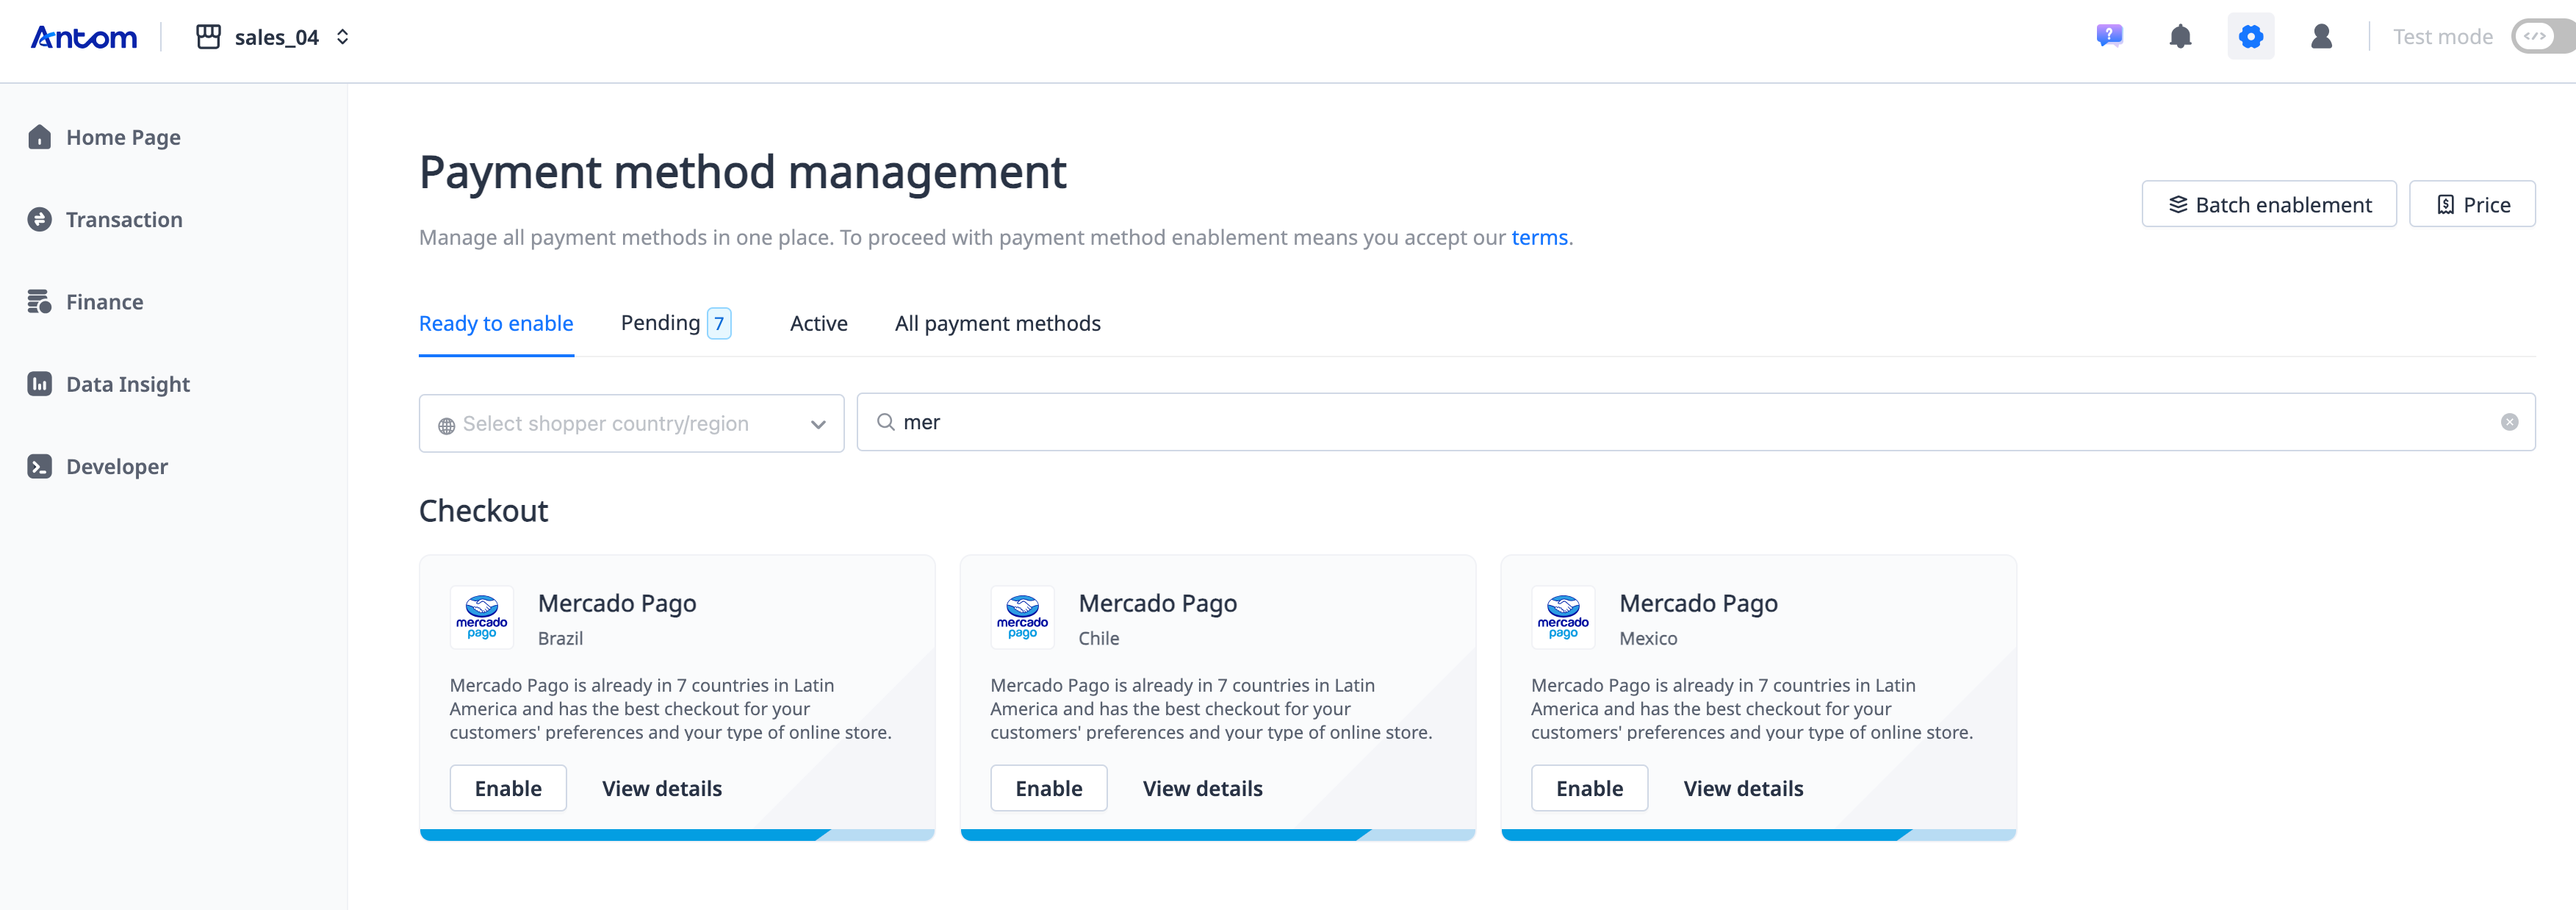Open the help chat icon

coord(2109,37)
